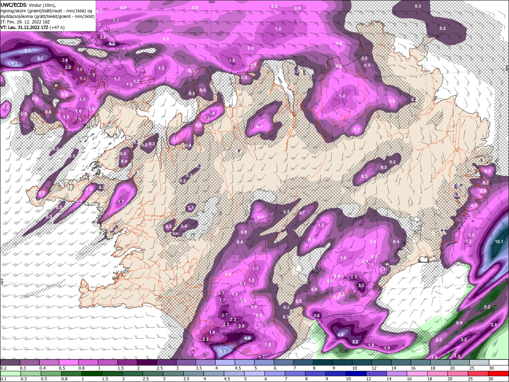Click the "1.7" value on the western peninsula
Screen dimensions: 509x382
(121, 202)
